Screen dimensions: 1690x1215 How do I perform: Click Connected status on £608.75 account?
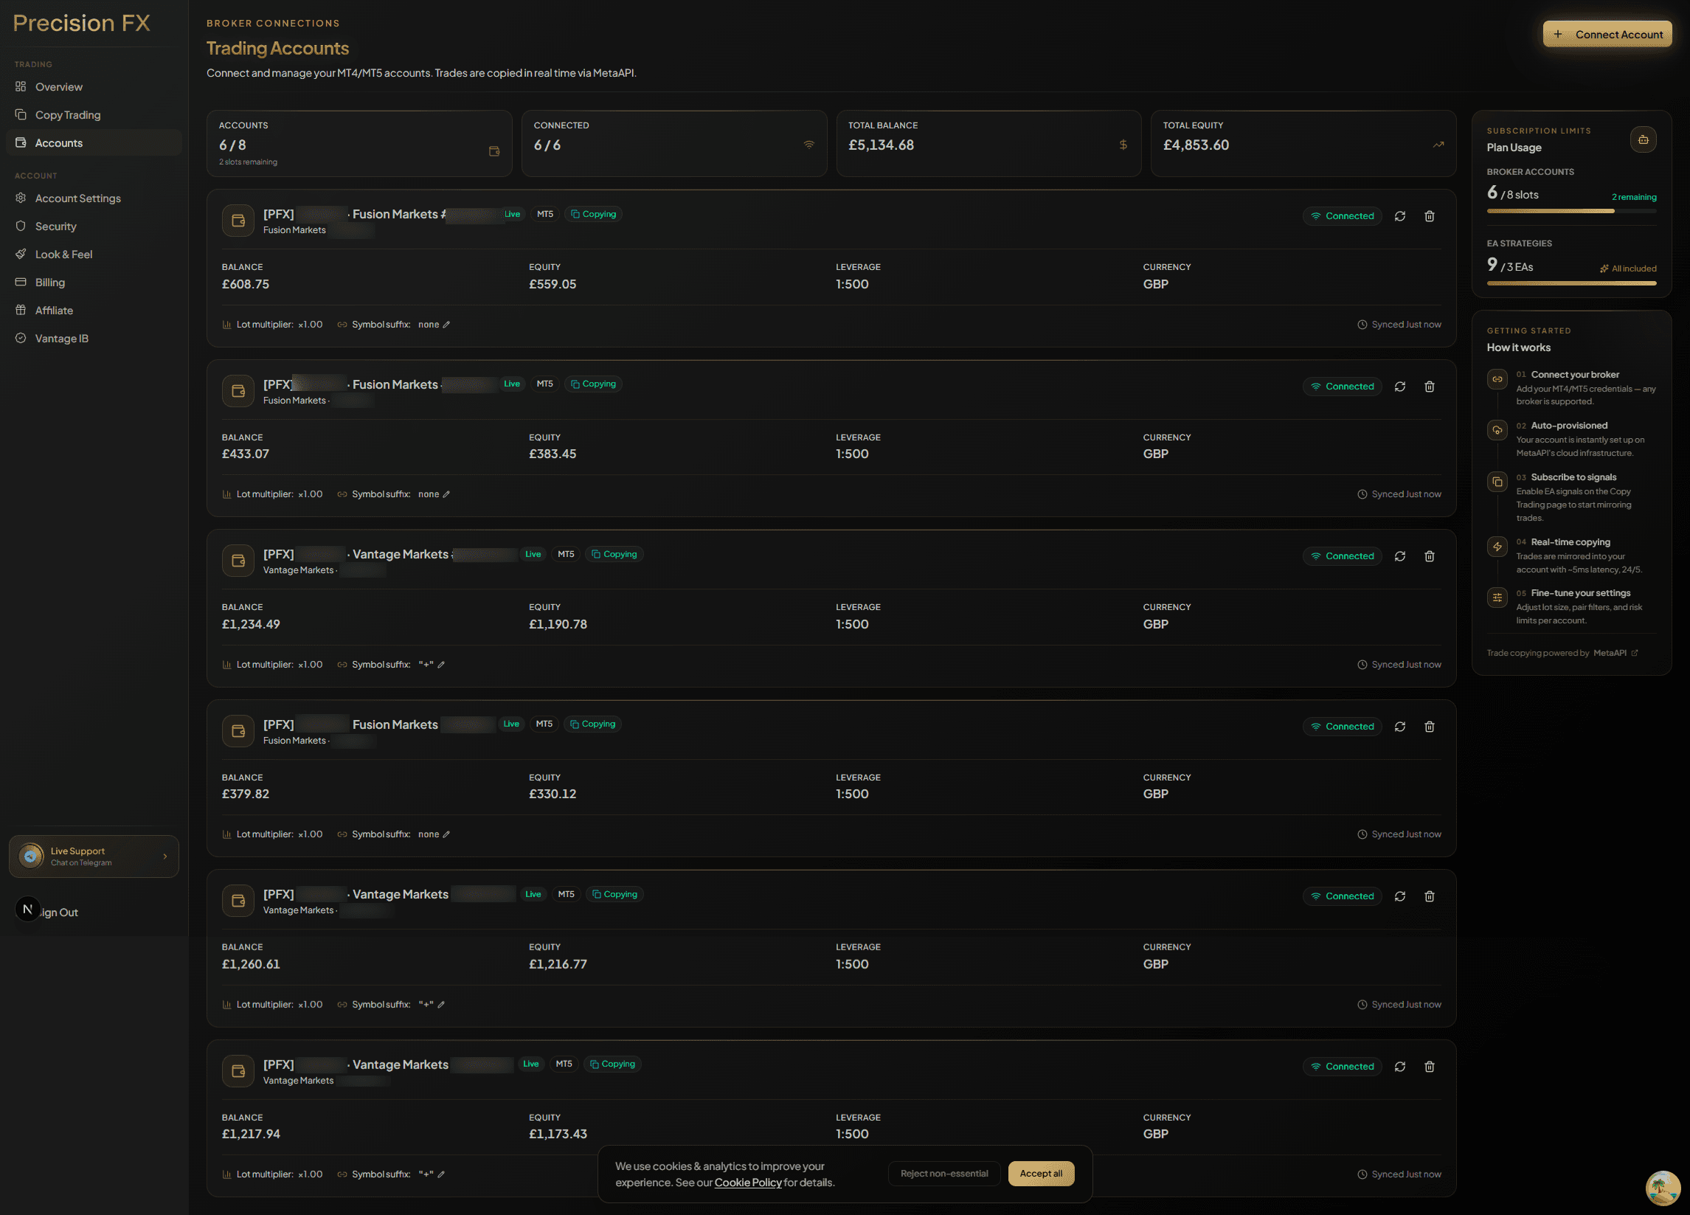(1342, 216)
